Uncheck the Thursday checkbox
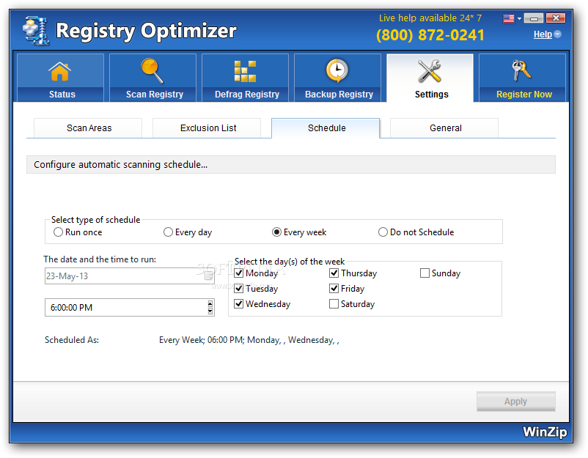This screenshot has width=588, height=458. [334, 273]
